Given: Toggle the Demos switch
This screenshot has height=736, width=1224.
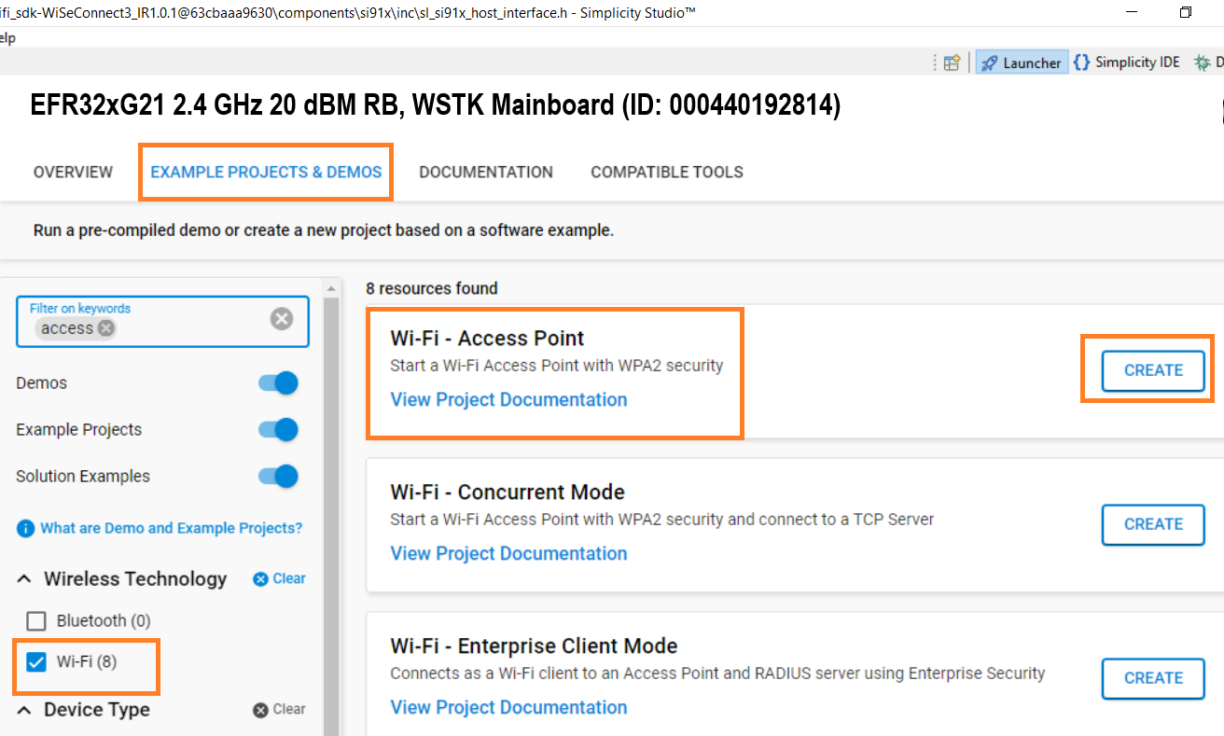Looking at the screenshot, I should tap(278, 383).
